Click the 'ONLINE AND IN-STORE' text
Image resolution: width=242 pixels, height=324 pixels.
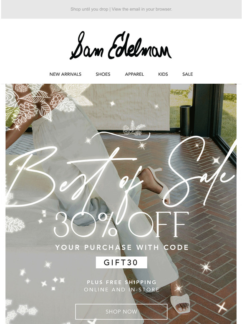pos(121,290)
